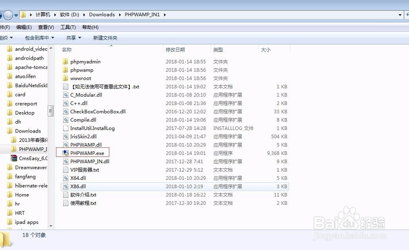This screenshot has height=250, width=409.
Task: Select Downloads folder in sidebar
Action: (x=24, y=131)
